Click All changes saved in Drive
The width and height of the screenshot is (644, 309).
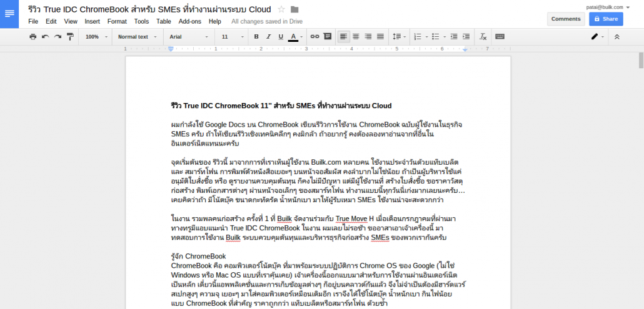[267, 21]
